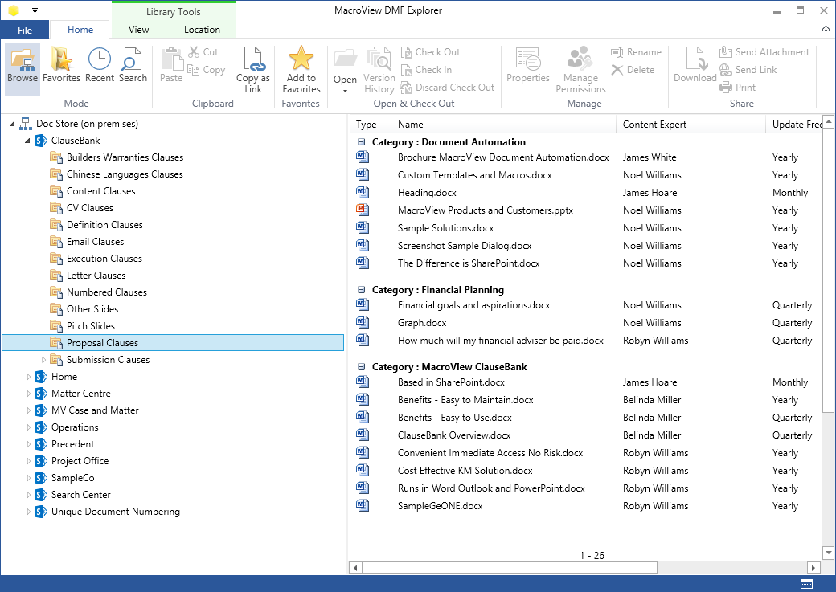This screenshot has width=836, height=592.
Task: Open Manage Permissions
Action: click(580, 71)
